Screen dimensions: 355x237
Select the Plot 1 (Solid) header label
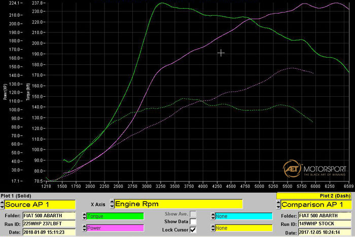18,195
